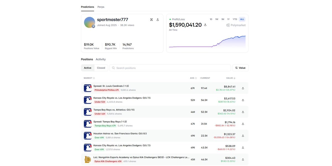The height and width of the screenshot is (166, 332).
Task: Click the sportmaster777 profile avatar
Action: pos(90,22)
